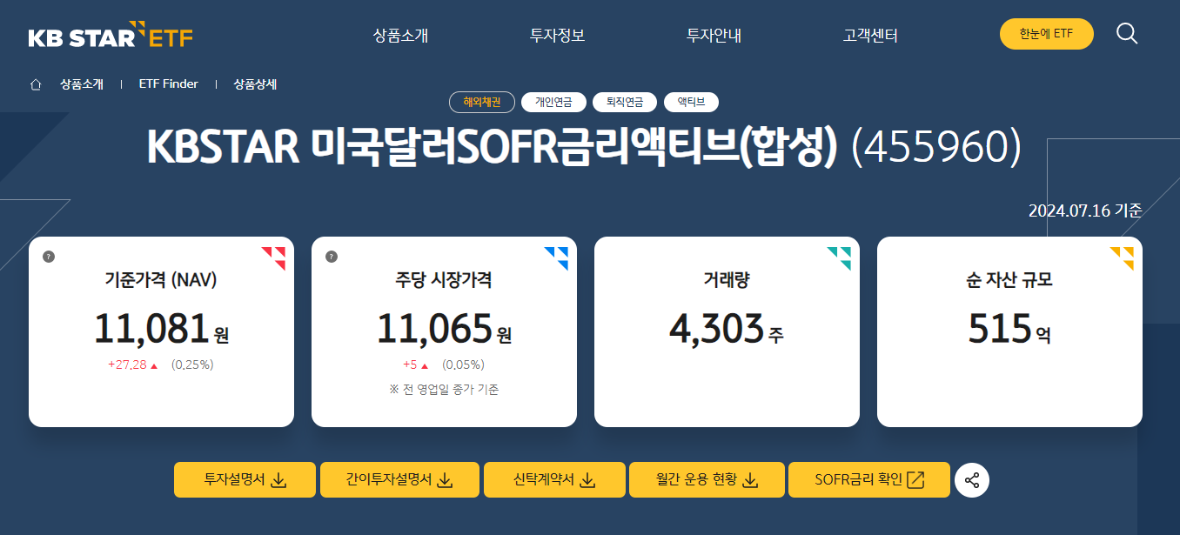The height and width of the screenshot is (535, 1180).
Task: Open the 투자안내 menu
Action: click(x=714, y=36)
